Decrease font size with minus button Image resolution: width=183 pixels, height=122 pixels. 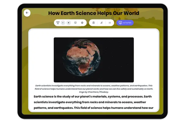(63, 23)
